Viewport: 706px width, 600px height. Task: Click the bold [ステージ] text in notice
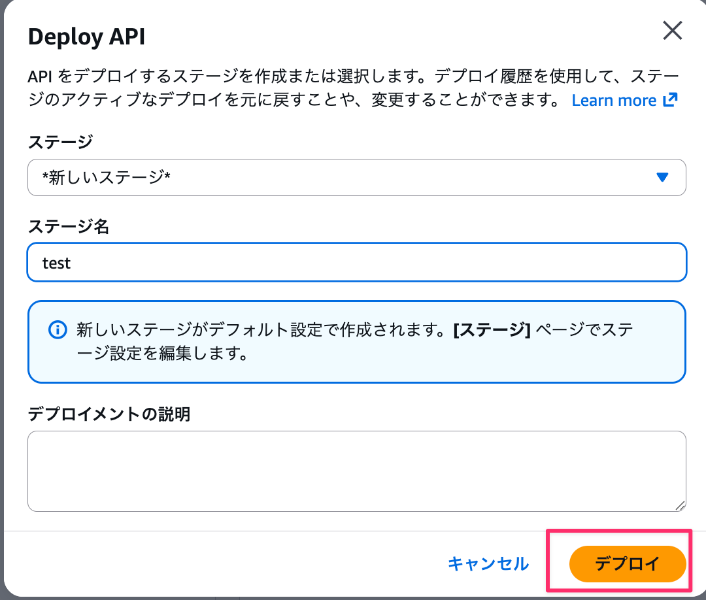[492, 329]
